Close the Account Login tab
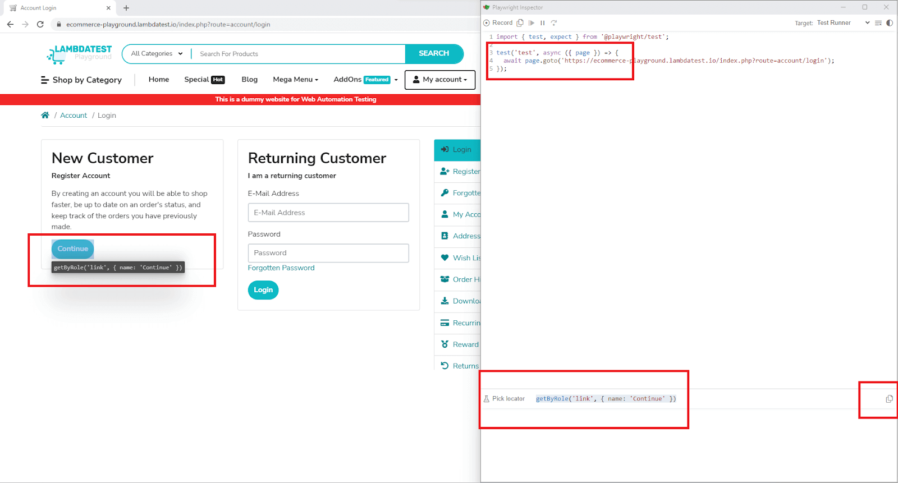Viewport: 898px width, 483px height. tap(108, 8)
